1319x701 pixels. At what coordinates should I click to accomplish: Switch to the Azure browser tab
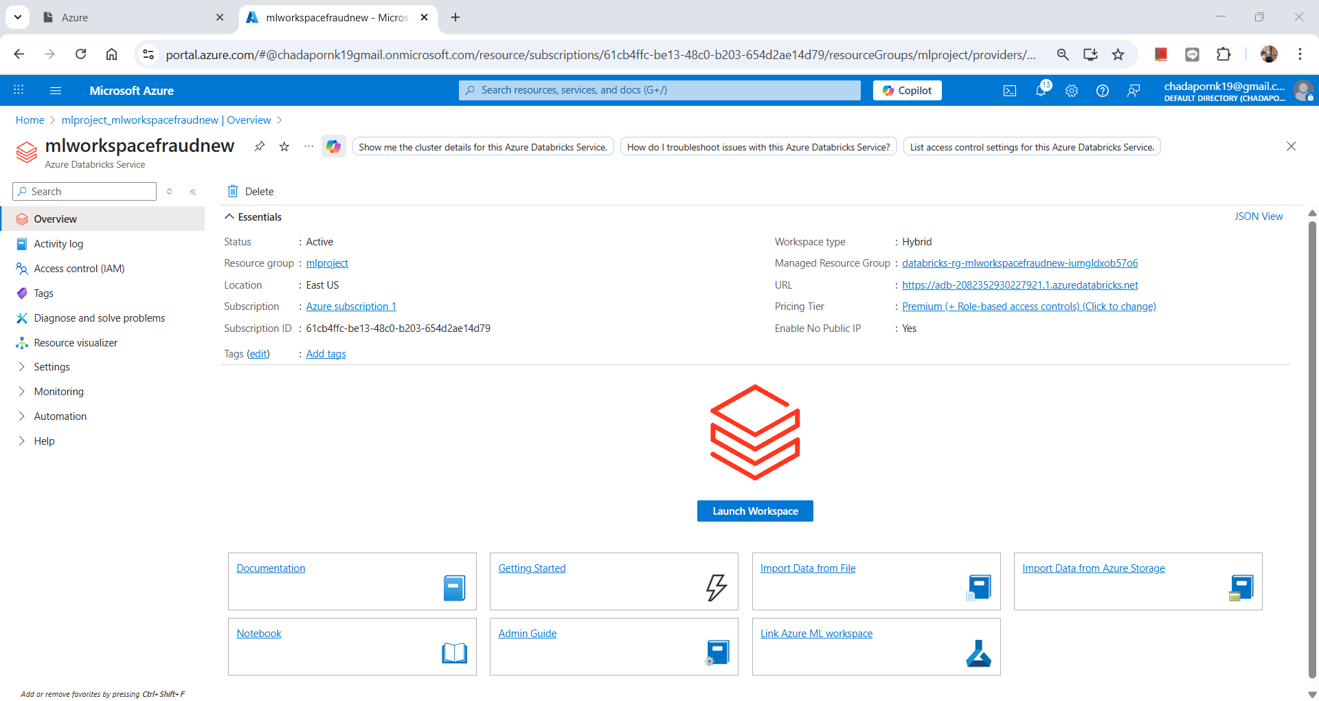click(133, 18)
